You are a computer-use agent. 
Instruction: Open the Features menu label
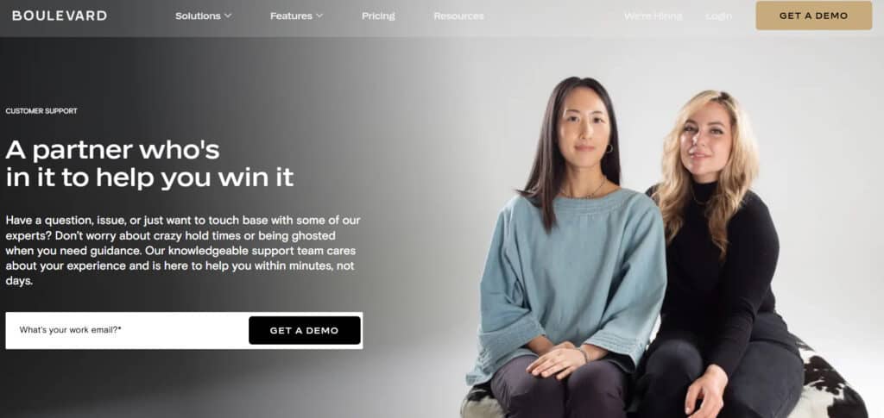click(291, 16)
